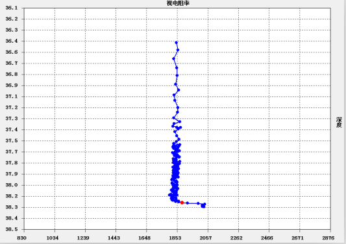Click the 830 x-axis tick label
Viewport: 346px width, 244px height.
21,238
